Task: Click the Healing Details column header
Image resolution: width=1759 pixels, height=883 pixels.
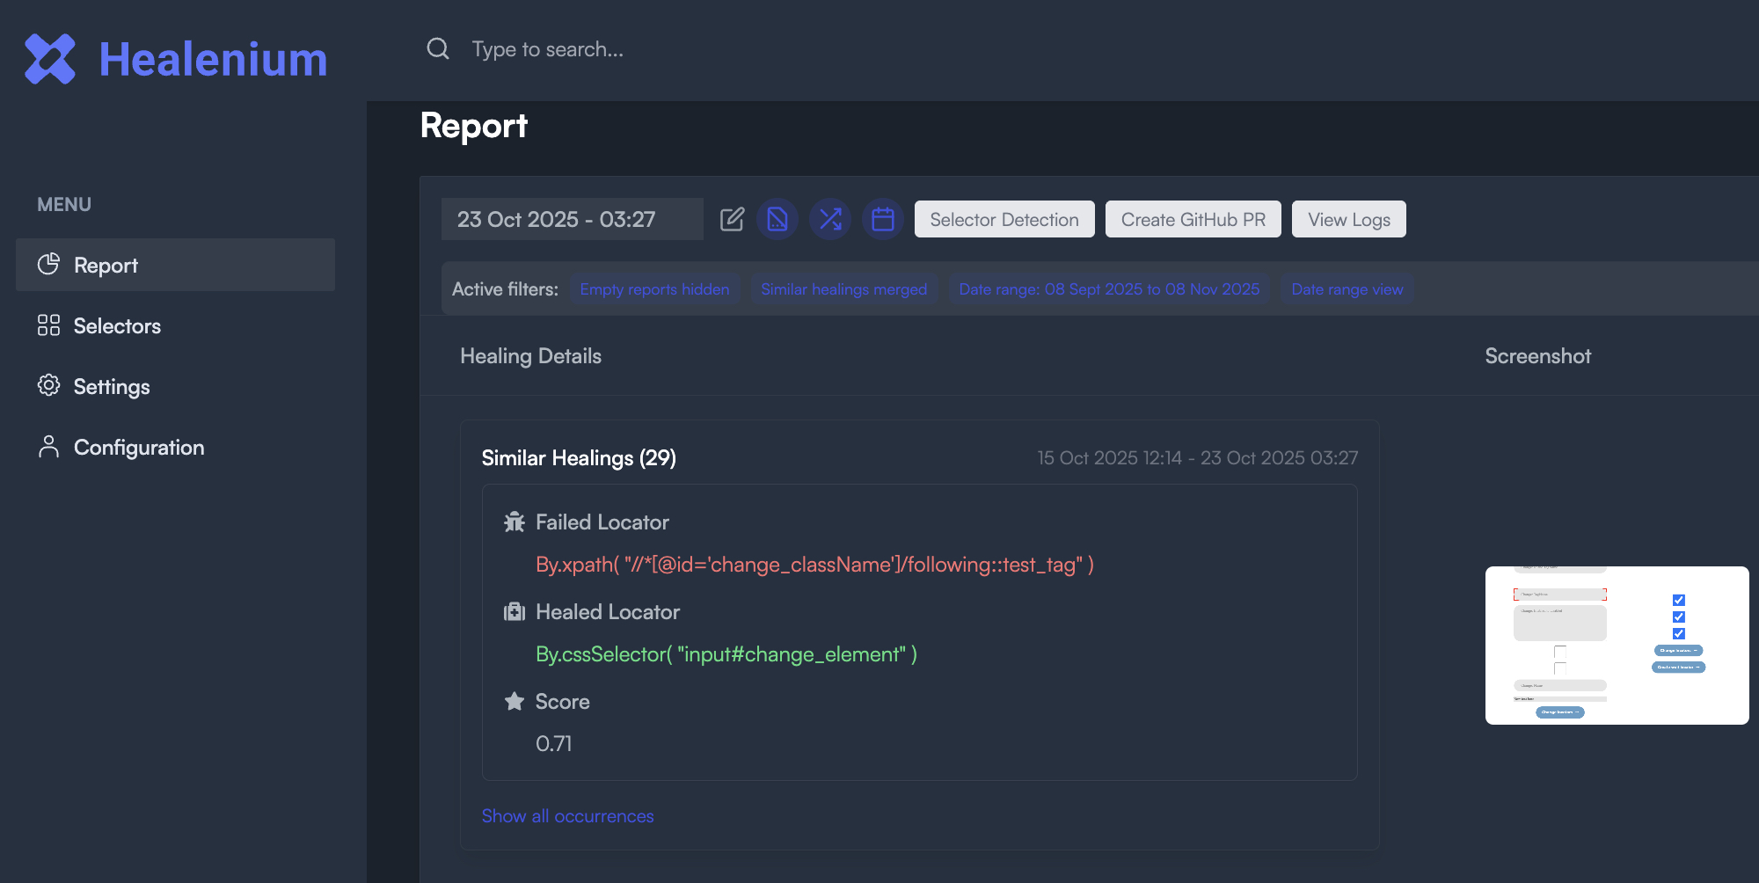Action: [530, 356]
